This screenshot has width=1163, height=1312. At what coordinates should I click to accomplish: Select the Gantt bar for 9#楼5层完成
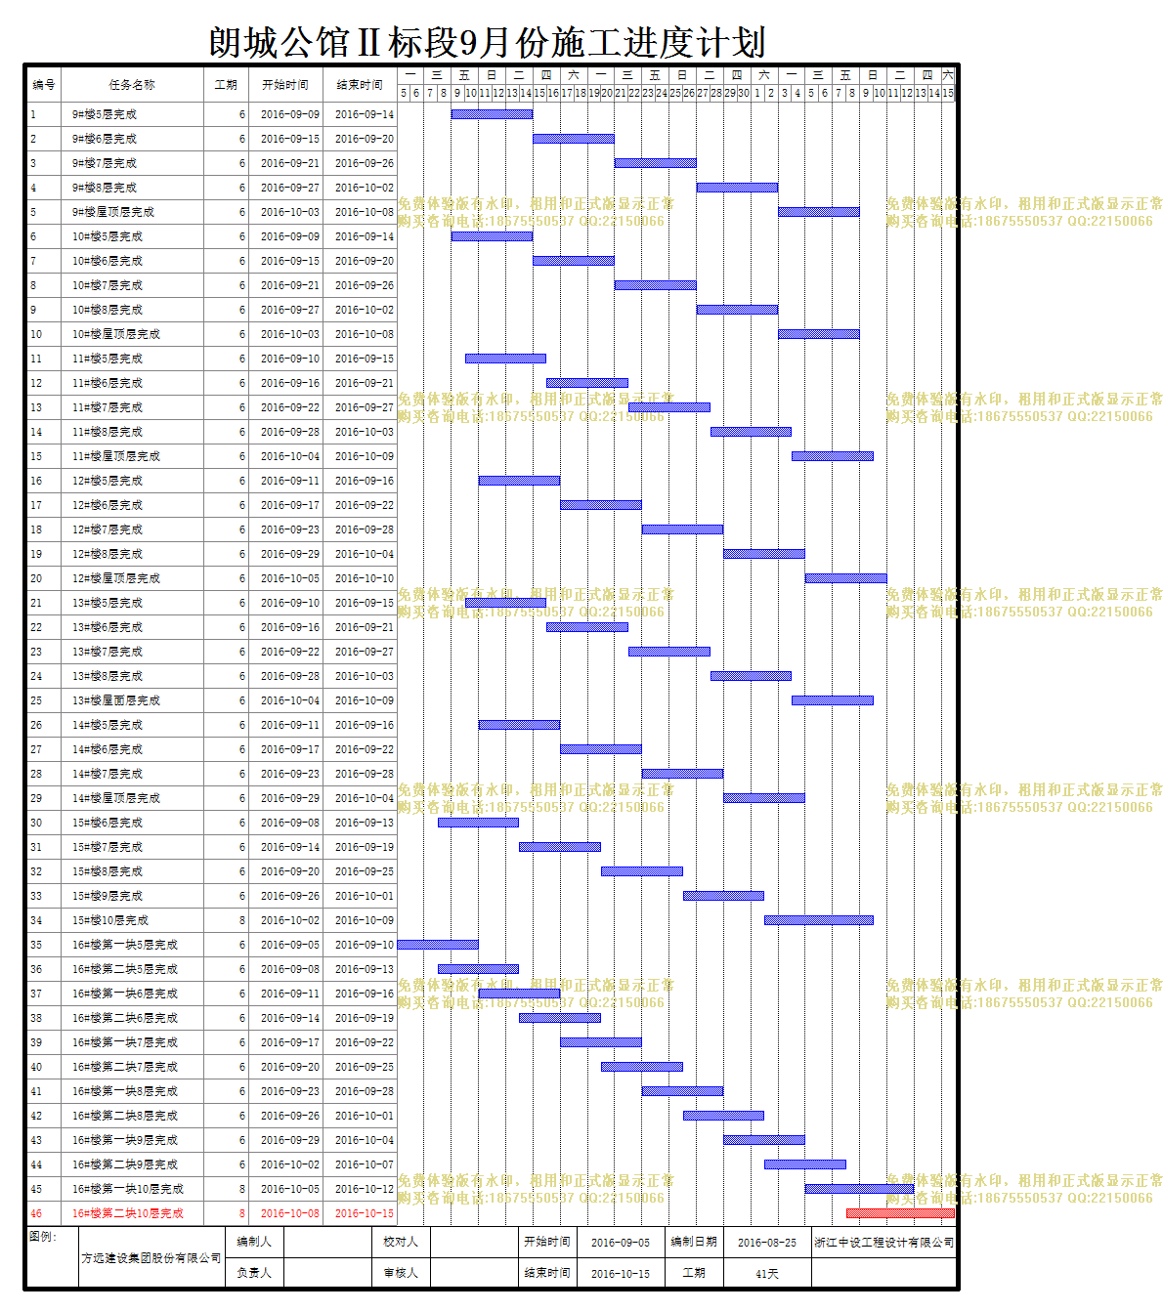(492, 114)
